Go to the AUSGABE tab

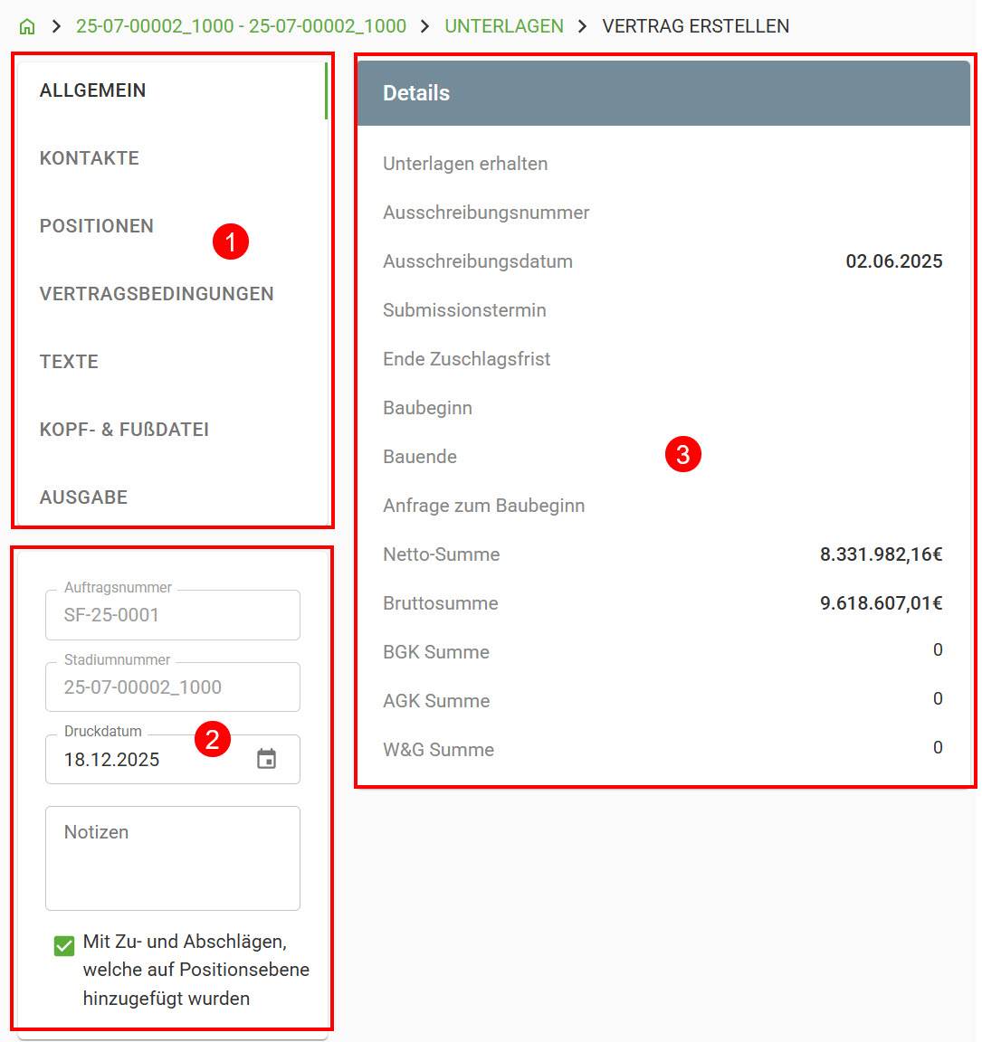point(84,497)
